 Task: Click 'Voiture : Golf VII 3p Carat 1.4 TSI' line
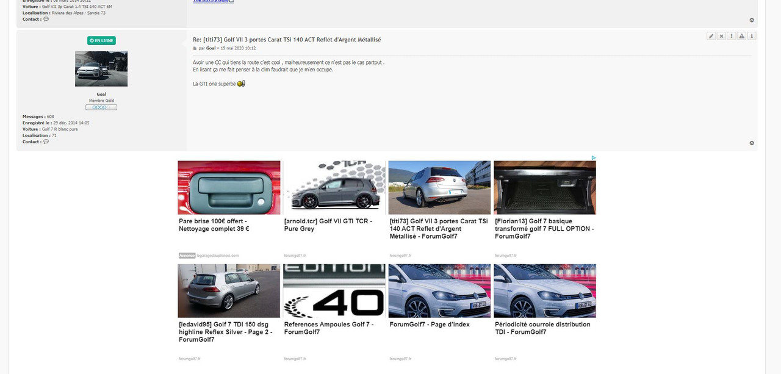(67, 6)
